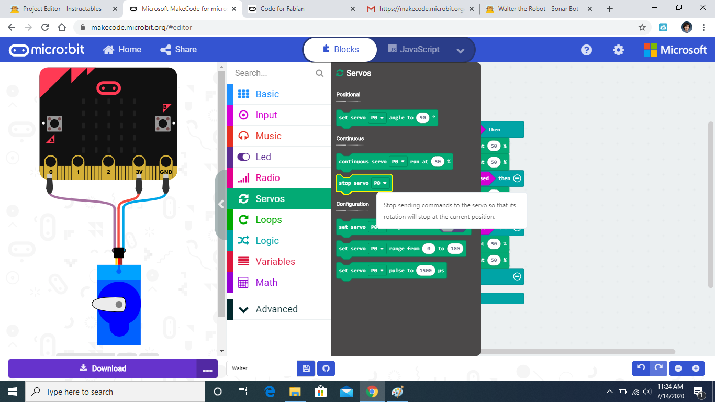Click the workspace vertical scrollbar
The width and height of the screenshot is (715, 402).
[x=711, y=204]
